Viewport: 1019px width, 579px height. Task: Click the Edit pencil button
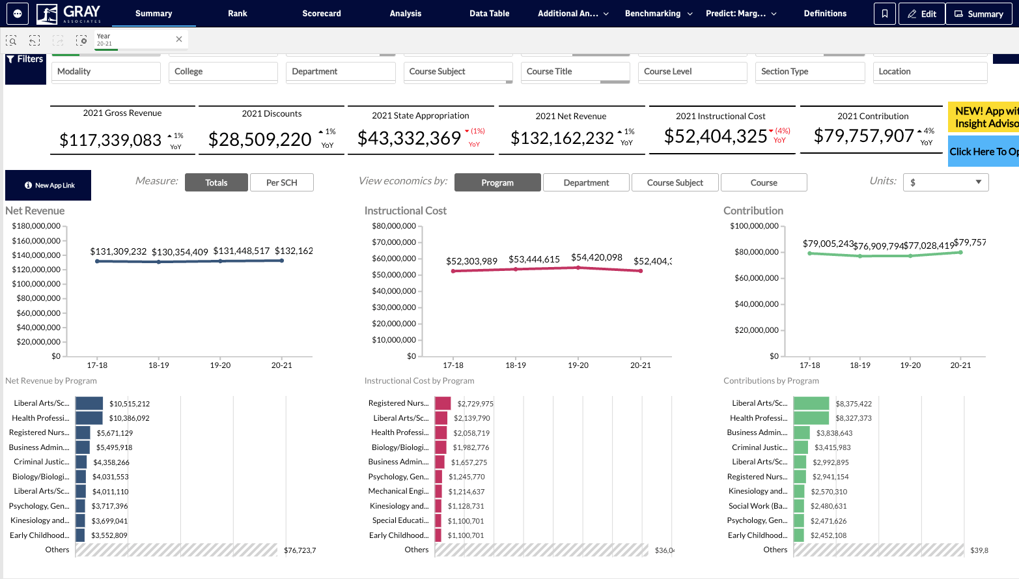coord(921,14)
